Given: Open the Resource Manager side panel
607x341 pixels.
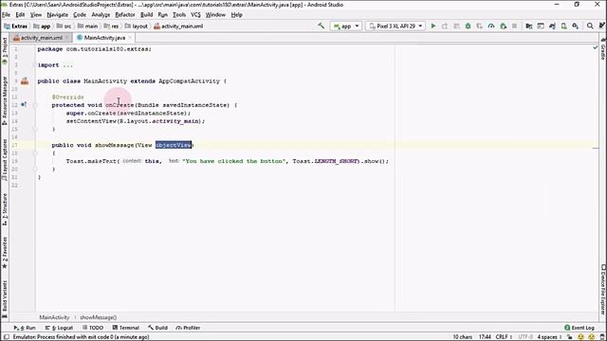Looking at the screenshot, I should tap(5, 100).
